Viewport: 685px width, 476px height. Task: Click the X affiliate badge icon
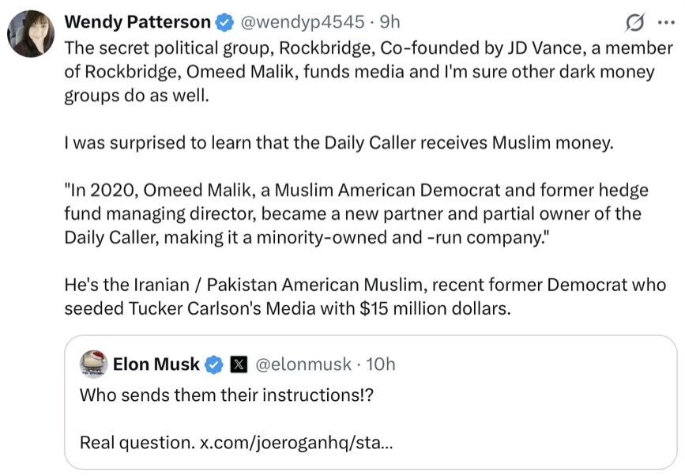239,365
